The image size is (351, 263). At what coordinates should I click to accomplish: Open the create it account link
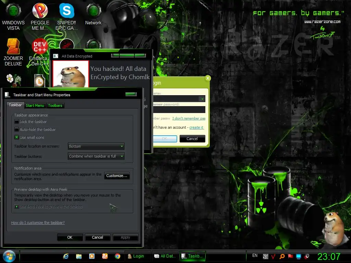tap(196, 127)
